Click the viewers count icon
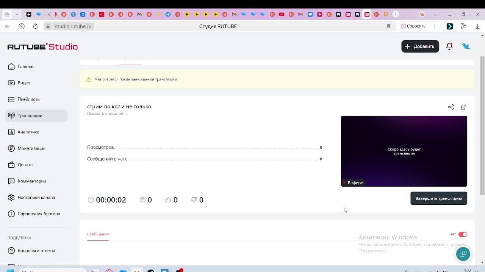The width and height of the screenshot is (485, 272). coord(142,200)
